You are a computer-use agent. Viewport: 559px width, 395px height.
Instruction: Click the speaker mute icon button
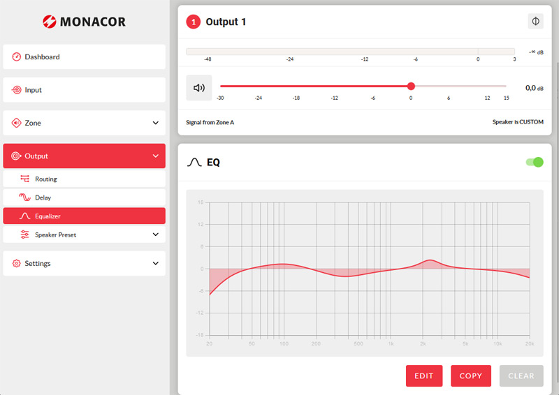(199, 88)
